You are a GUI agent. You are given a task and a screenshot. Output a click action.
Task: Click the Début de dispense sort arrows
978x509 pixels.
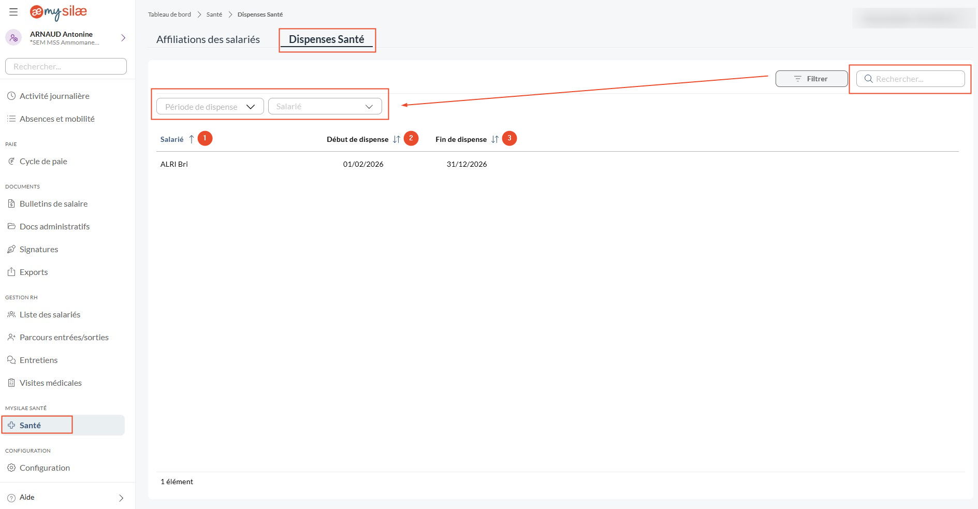coord(397,139)
